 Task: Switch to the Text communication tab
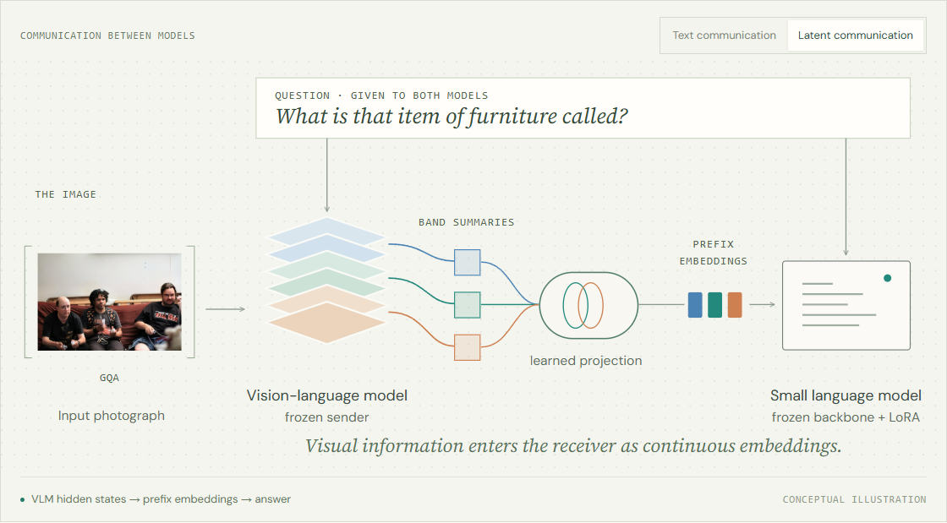coord(724,35)
